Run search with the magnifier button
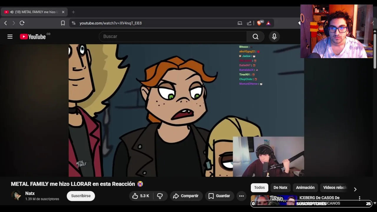The height and width of the screenshot is (212, 377). click(256, 37)
